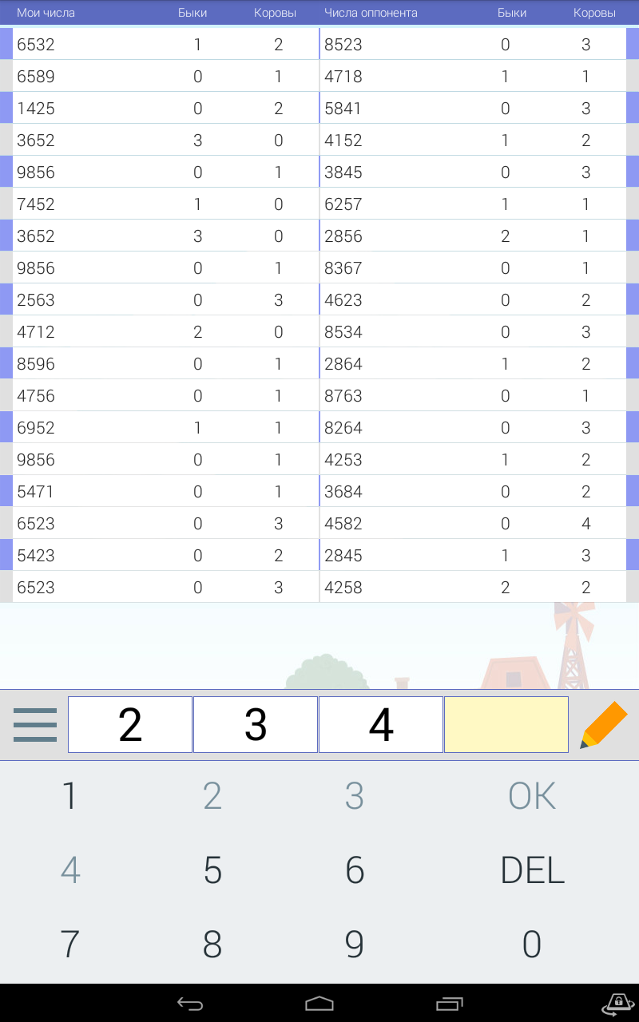Viewport: 639px width, 1022px height.
Task: Tap opponent number 4253
Action: tap(343, 460)
